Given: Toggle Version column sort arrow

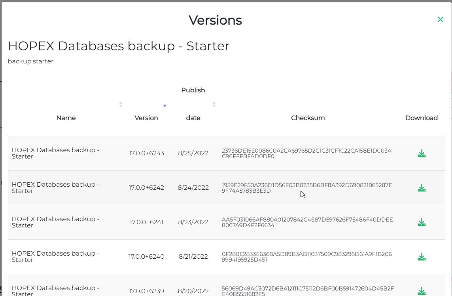Looking at the screenshot, I should (x=165, y=106).
